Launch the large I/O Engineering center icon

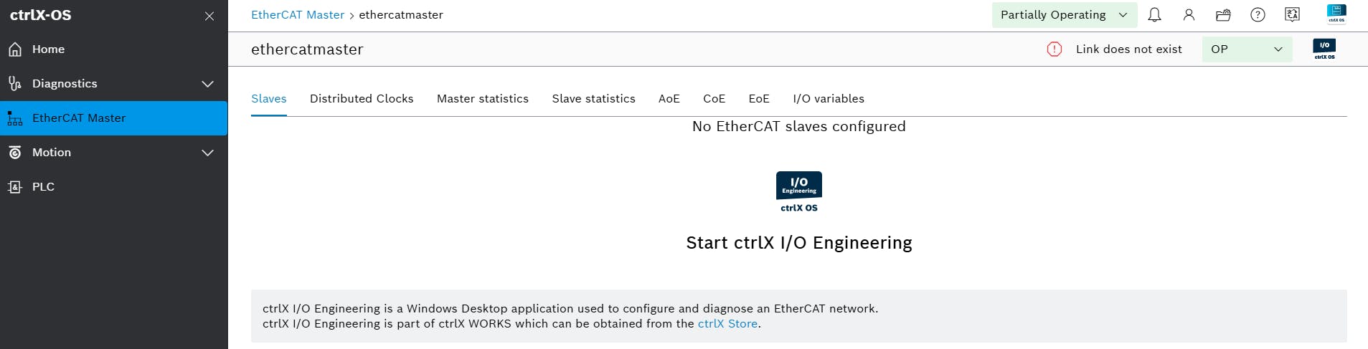[799, 191]
